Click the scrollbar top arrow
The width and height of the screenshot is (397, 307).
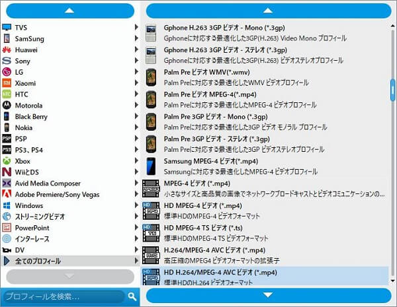392,26
